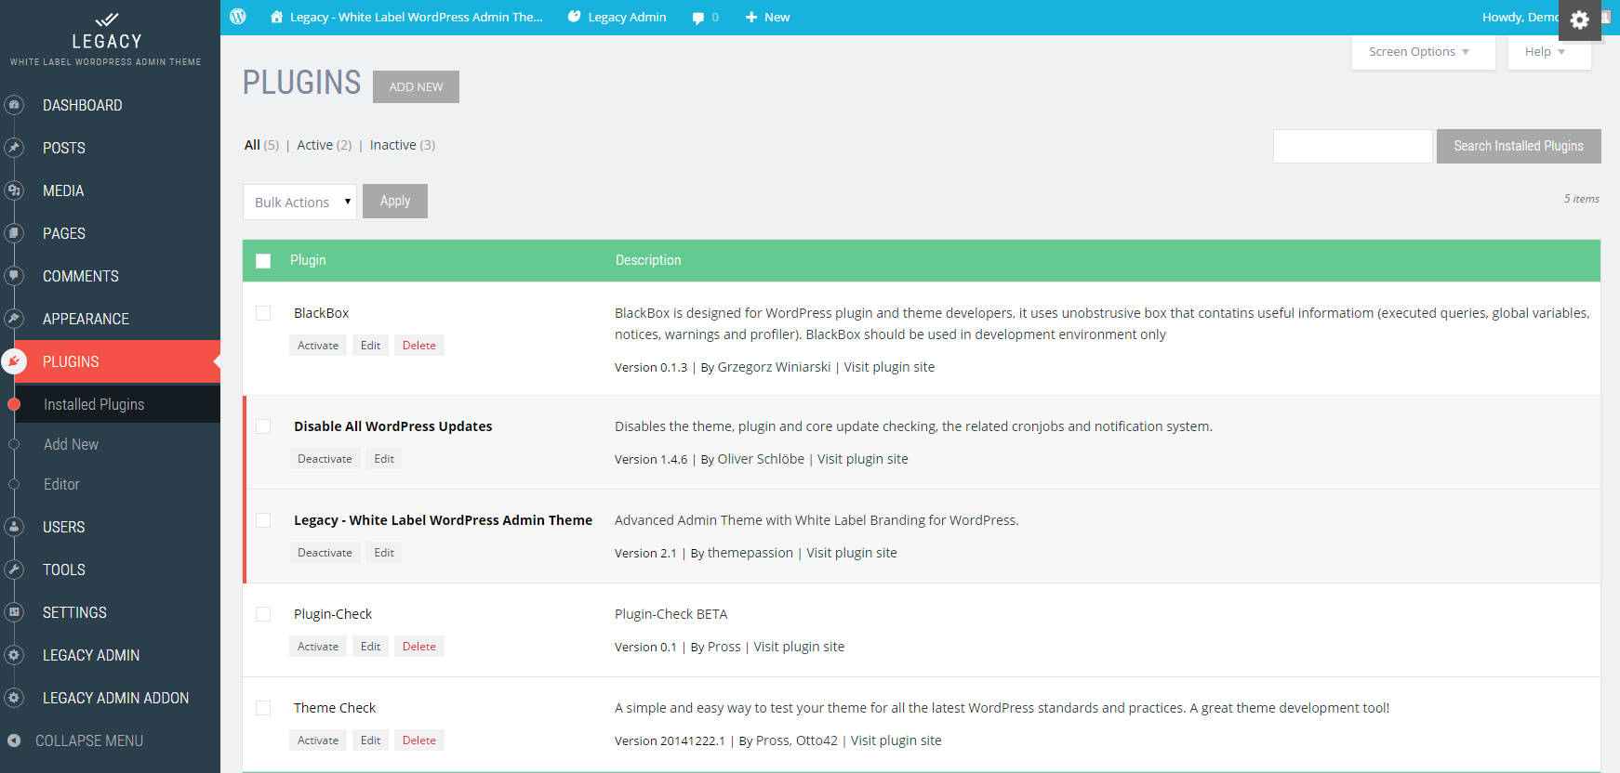
Task: Click the Legacy Admin Addon gear icon
Action: (x=14, y=698)
